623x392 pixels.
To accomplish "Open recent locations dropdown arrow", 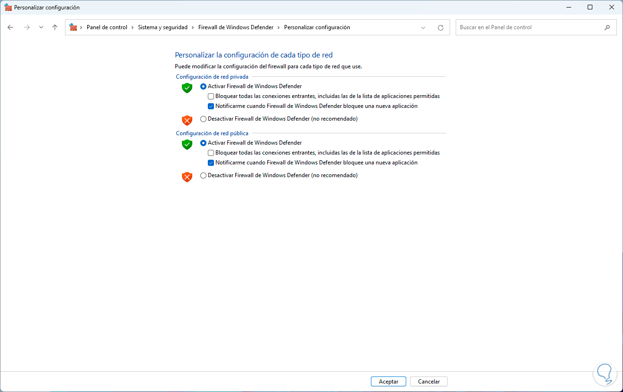I will (41, 27).
